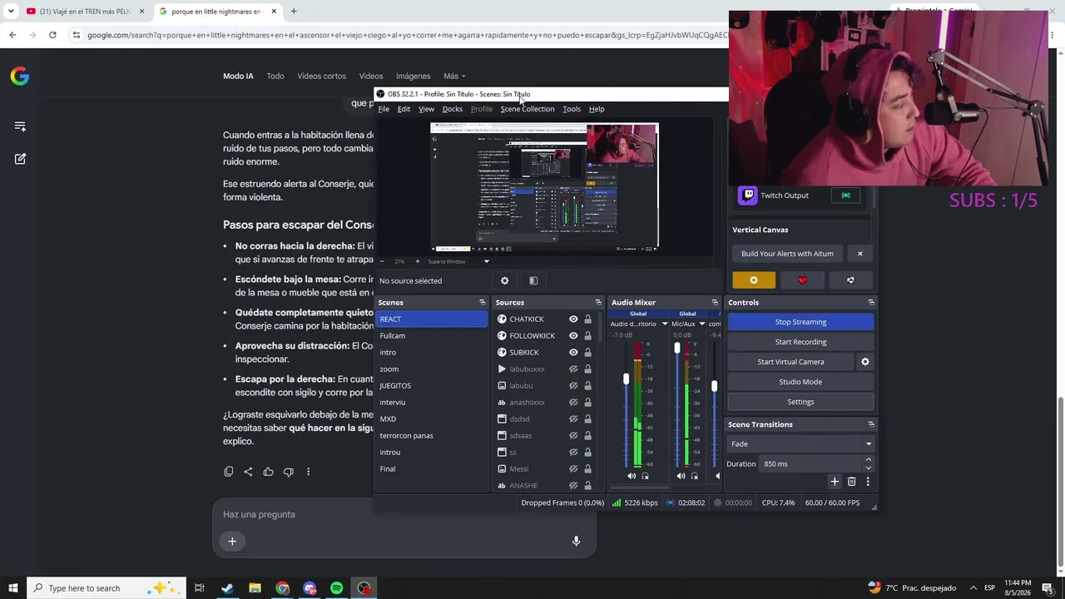Open source filters icon in OBS toolbar
1065x599 pixels.
(x=533, y=281)
